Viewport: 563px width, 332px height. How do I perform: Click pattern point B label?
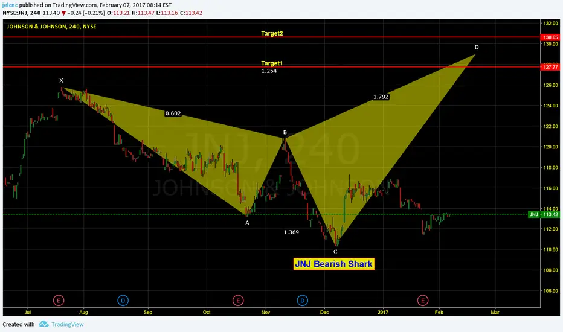(x=285, y=132)
